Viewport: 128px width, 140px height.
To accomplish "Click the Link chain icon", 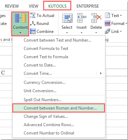I will click(x=107, y=32).
